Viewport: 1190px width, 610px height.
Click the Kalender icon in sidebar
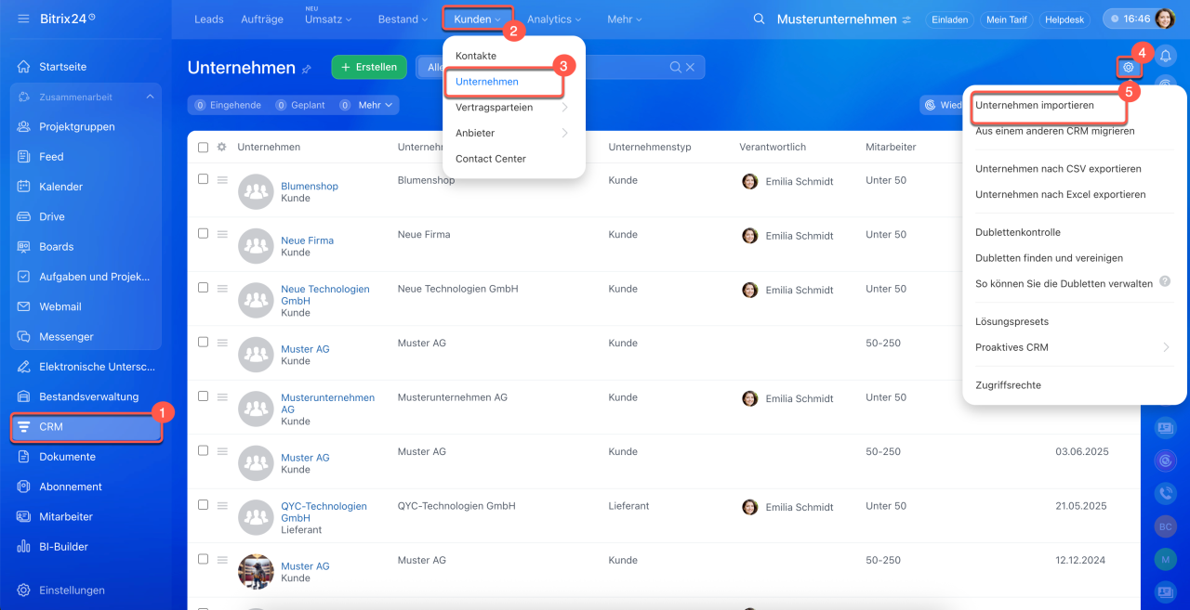click(24, 187)
